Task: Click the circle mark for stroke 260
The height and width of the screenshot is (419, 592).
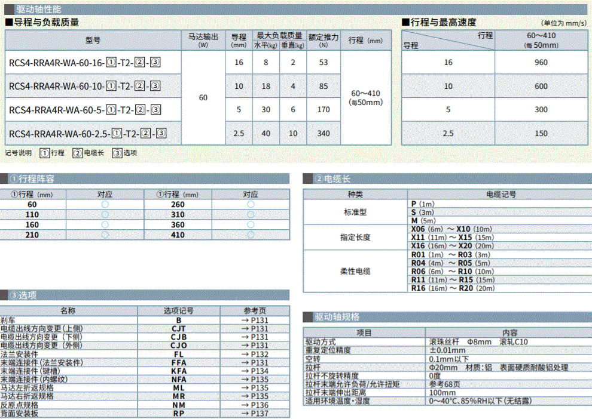Action: click(251, 204)
